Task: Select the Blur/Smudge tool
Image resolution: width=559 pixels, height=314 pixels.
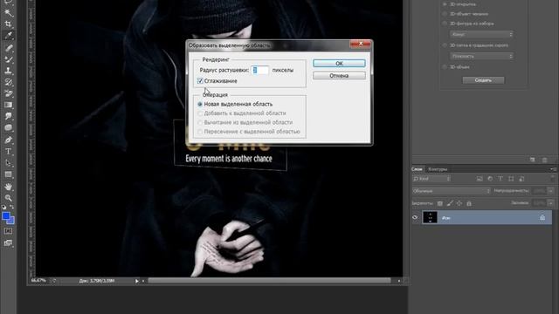Action: (8, 116)
